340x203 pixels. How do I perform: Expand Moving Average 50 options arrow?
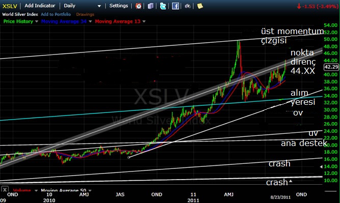point(90,190)
